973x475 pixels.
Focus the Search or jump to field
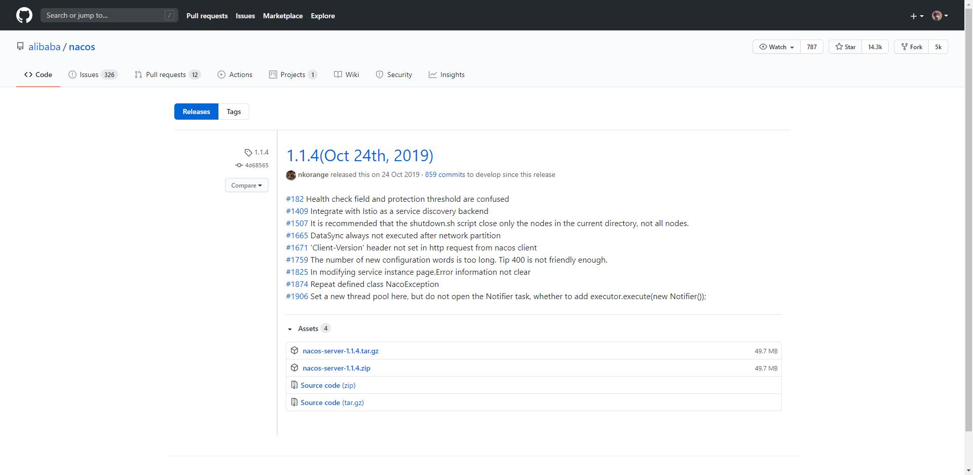[109, 15]
